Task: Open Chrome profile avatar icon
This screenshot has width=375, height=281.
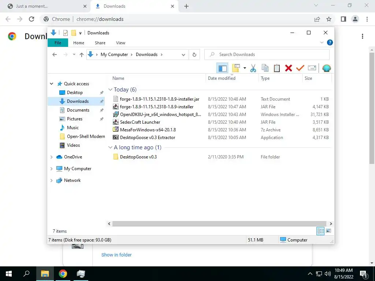Action: tap(355, 19)
